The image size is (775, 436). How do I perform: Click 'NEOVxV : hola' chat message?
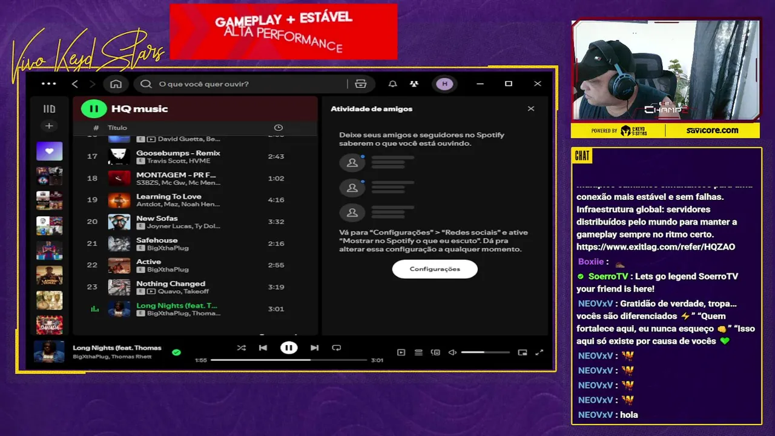[x=608, y=415]
